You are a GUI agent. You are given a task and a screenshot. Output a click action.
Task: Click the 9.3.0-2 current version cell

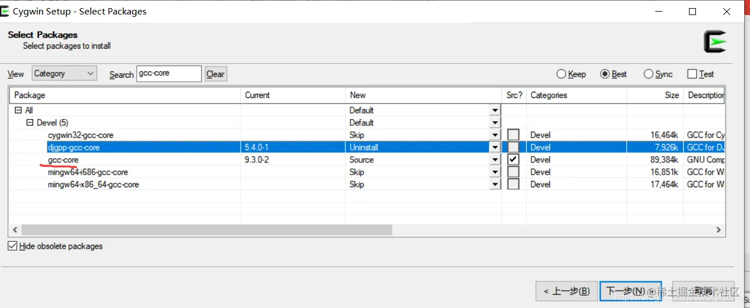pos(256,160)
